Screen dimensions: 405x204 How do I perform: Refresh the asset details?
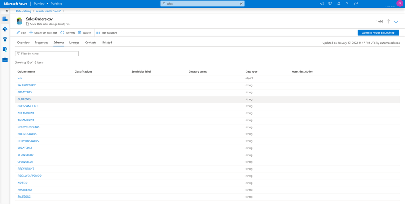(68, 33)
